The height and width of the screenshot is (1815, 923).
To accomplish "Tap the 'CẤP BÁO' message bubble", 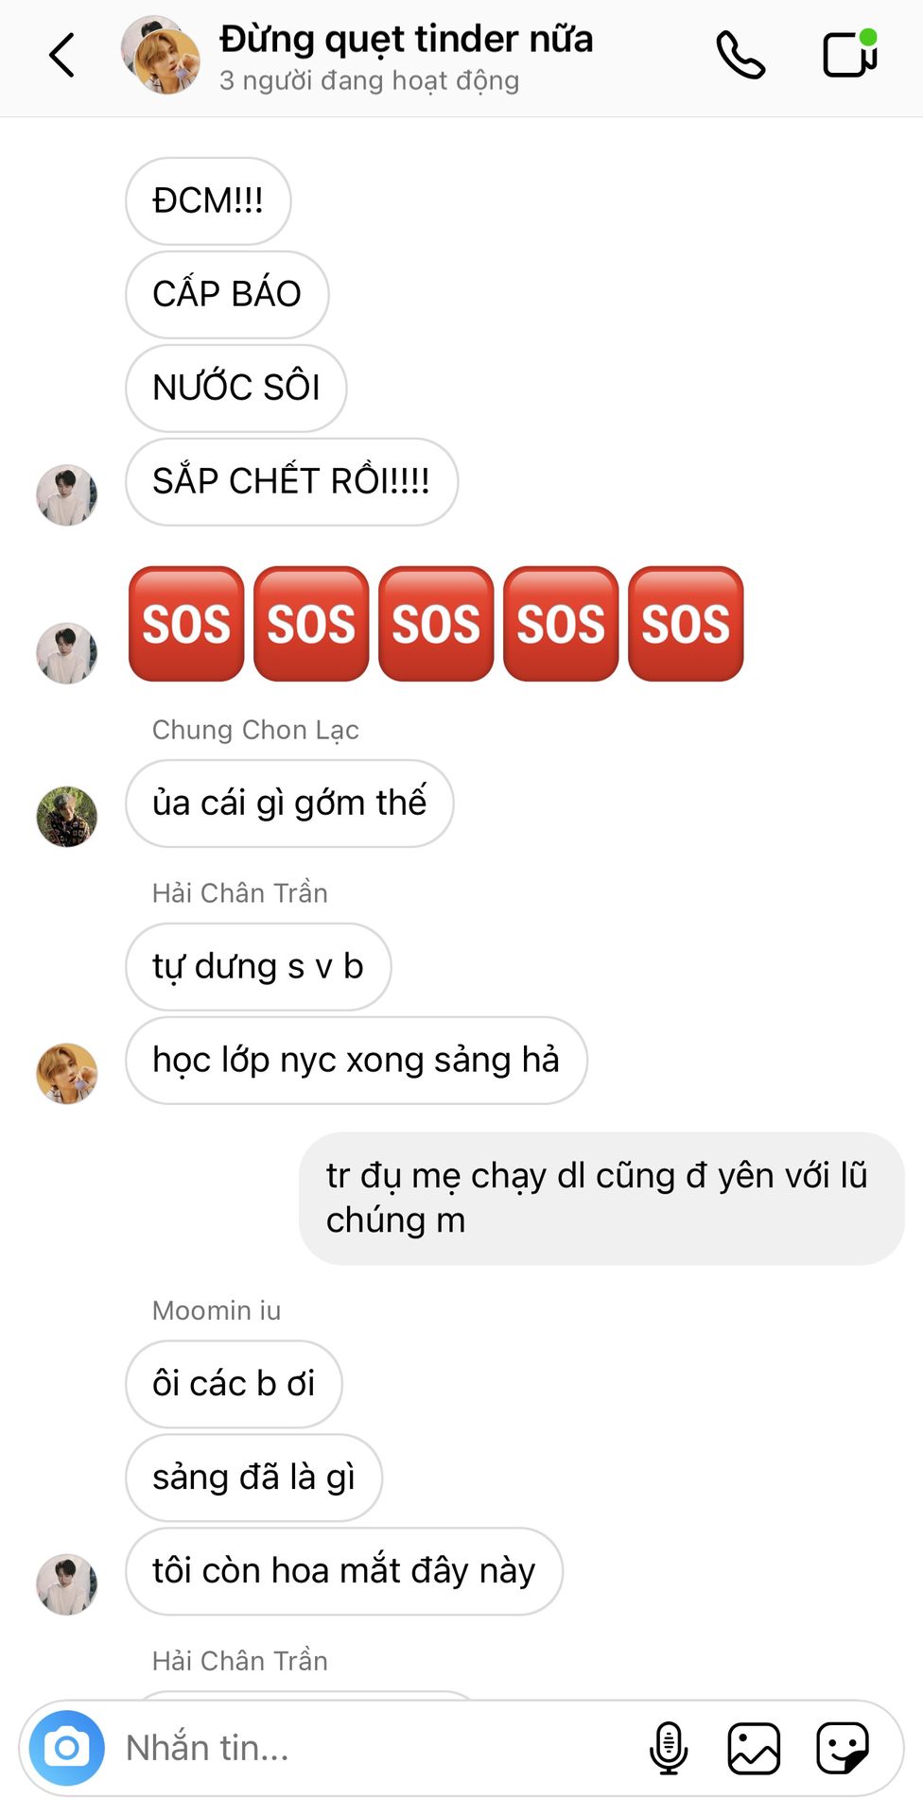I will (x=227, y=295).
